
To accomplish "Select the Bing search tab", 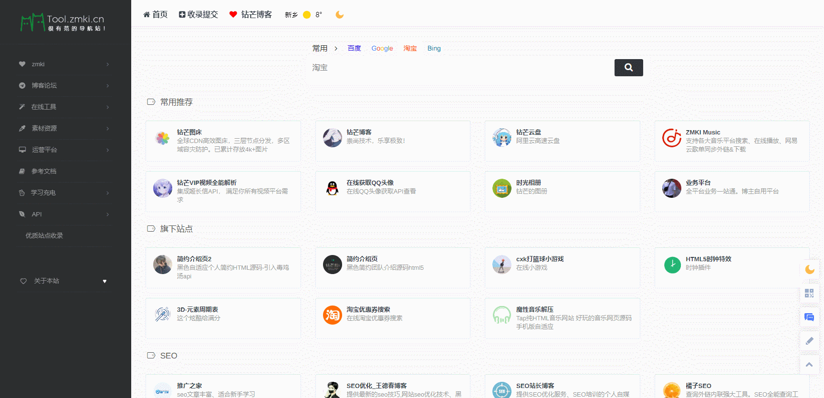I will click(x=434, y=49).
